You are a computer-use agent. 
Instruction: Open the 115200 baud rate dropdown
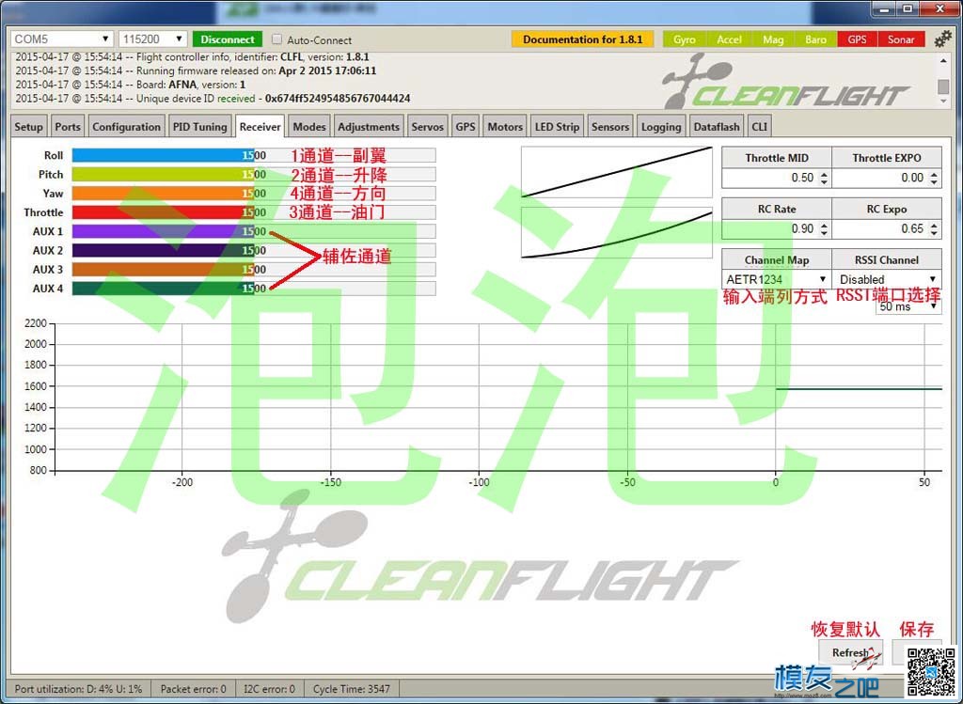[x=152, y=39]
